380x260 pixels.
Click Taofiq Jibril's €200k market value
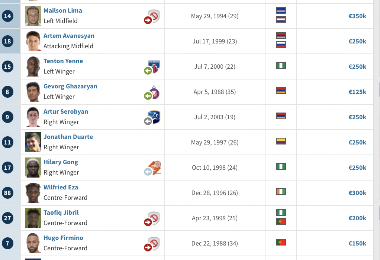[357, 218]
